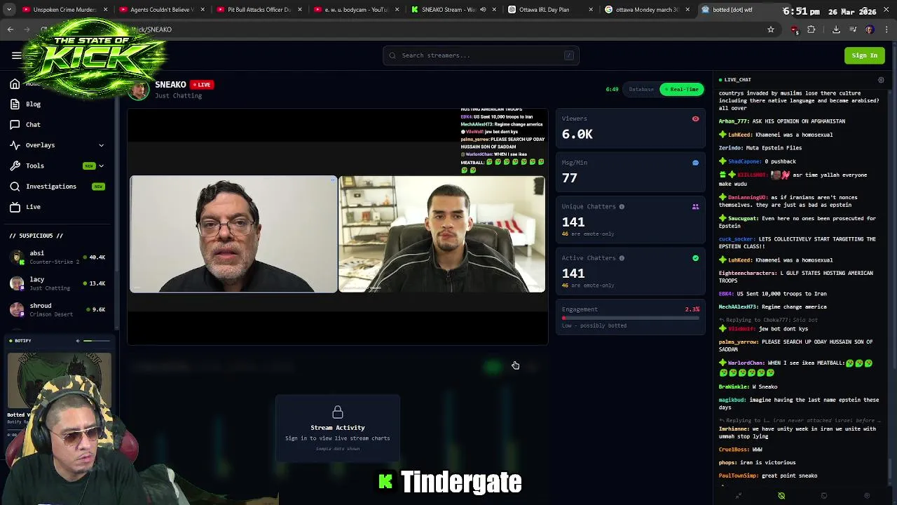The image size is (897, 505).
Task: Click username Arhan_777 in chat
Action: [x=733, y=121]
